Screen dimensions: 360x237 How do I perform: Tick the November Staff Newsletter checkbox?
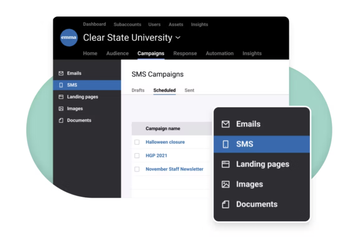(x=137, y=169)
